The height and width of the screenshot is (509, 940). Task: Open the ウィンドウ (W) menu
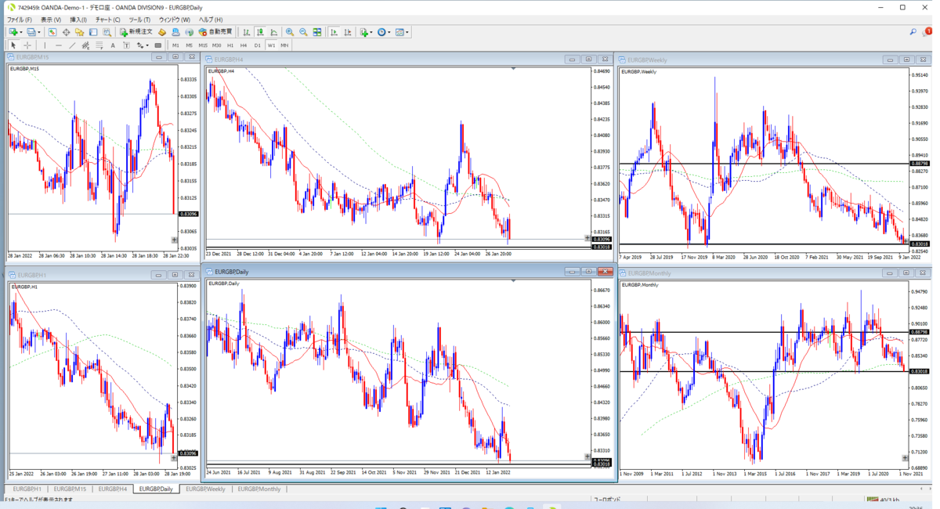click(174, 20)
